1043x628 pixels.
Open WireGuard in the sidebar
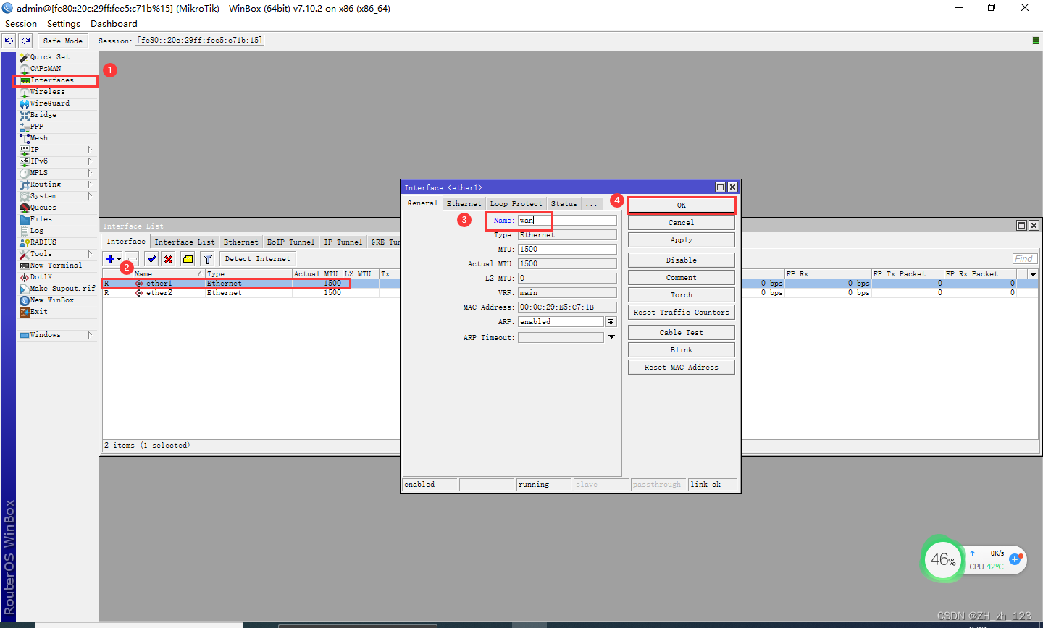coord(49,103)
